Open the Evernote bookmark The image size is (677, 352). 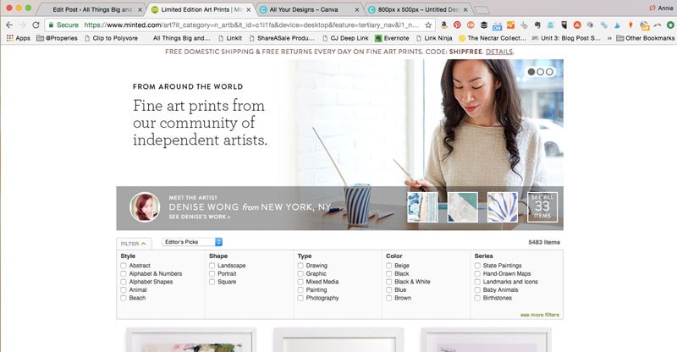[x=392, y=38]
